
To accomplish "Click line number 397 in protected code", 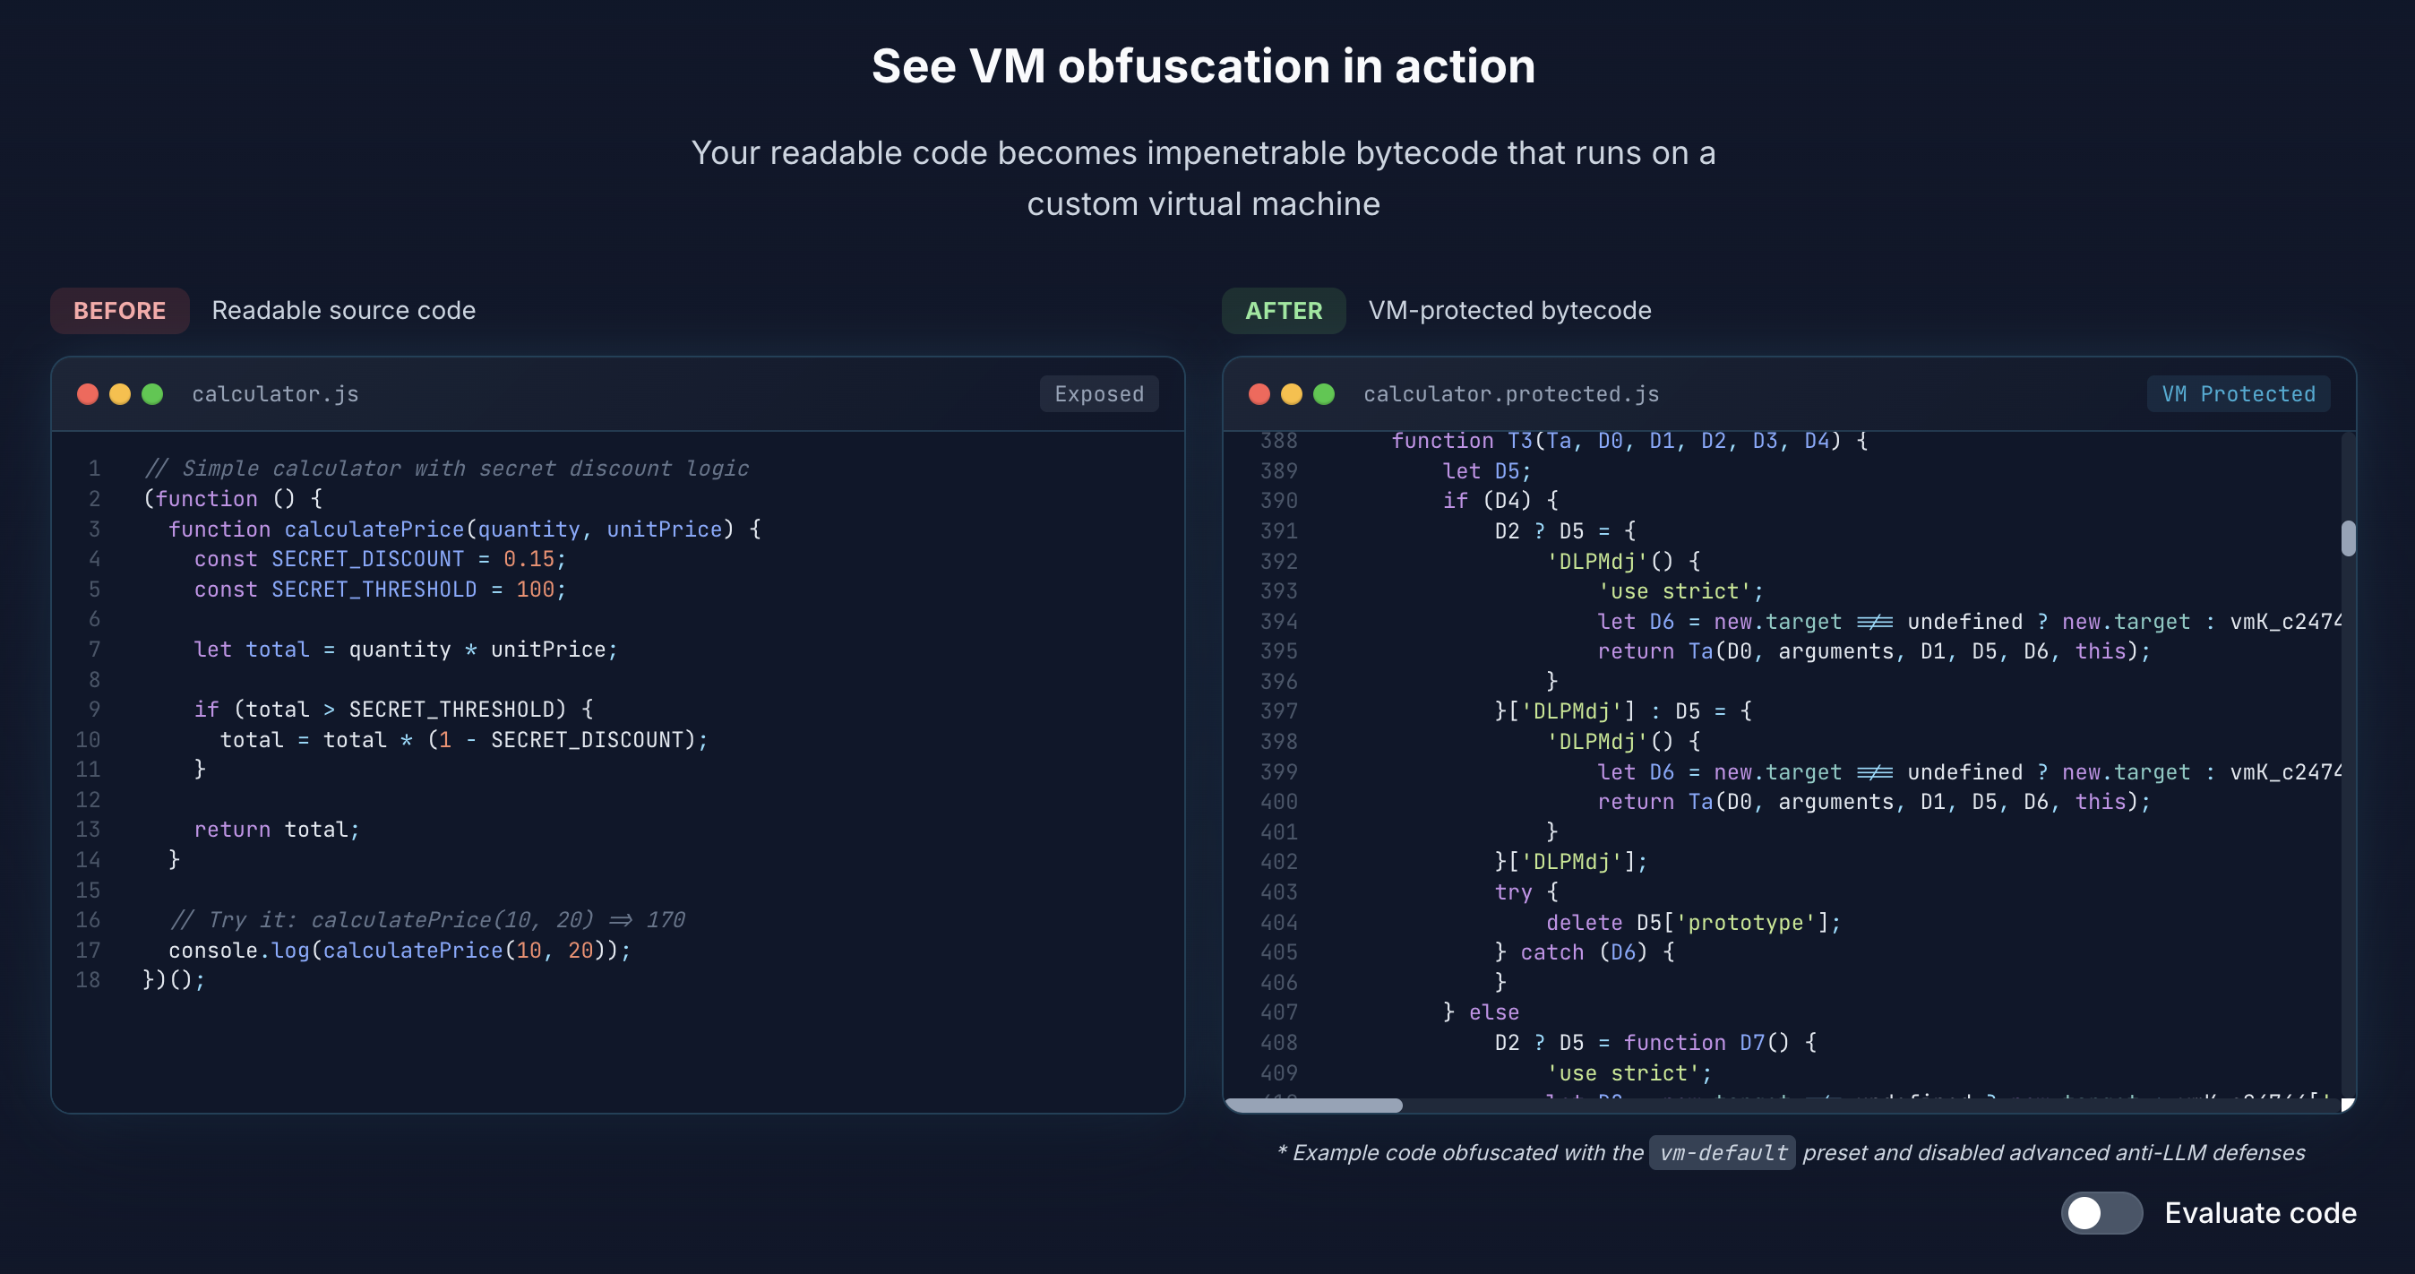I will [x=1279, y=710].
